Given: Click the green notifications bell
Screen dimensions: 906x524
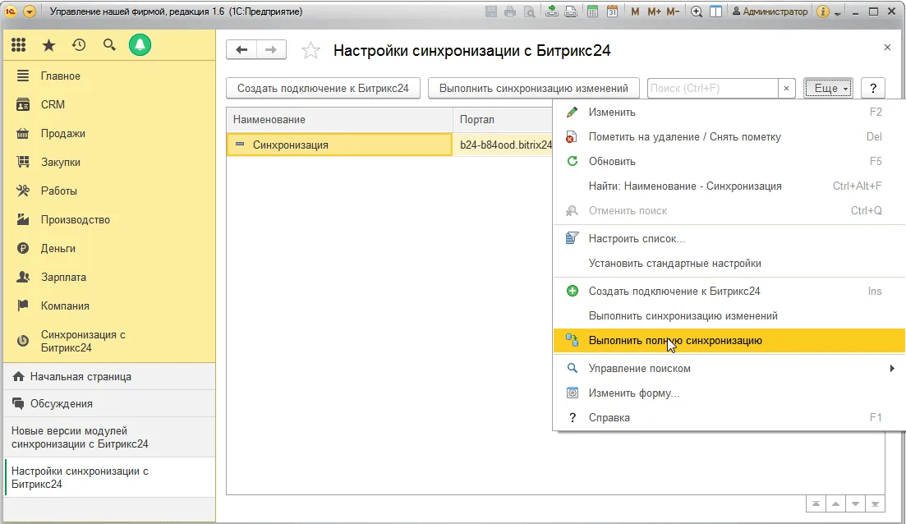Looking at the screenshot, I should pos(140,45).
